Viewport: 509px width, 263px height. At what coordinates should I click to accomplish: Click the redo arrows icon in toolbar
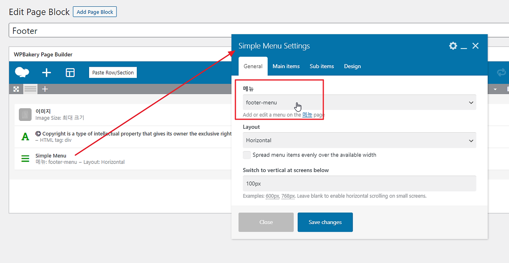coord(501,72)
